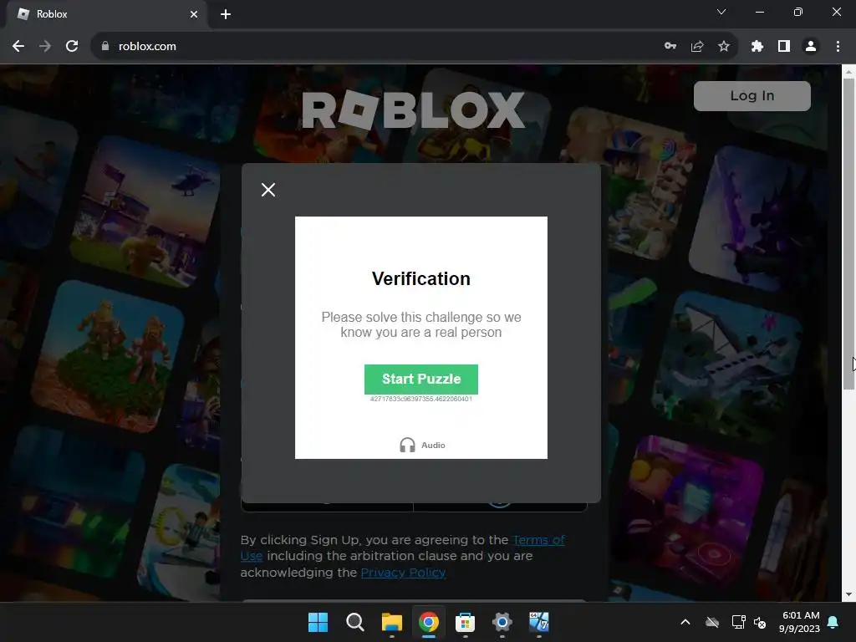Open network status in the tray
Image resolution: width=856 pixels, height=642 pixels.
(x=738, y=622)
